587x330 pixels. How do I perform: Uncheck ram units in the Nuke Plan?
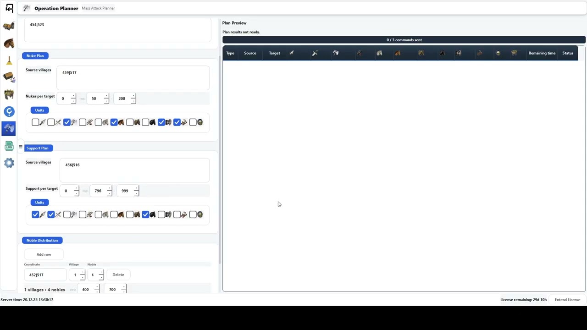(161, 122)
